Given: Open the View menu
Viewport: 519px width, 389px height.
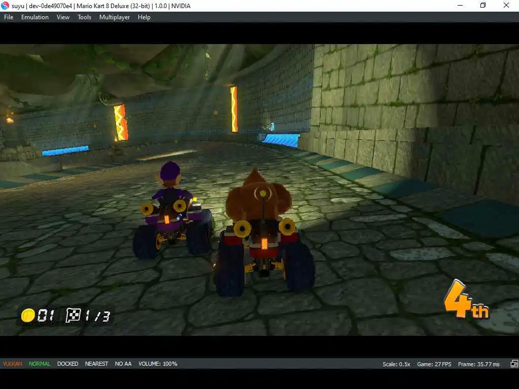Looking at the screenshot, I should (x=63, y=17).
